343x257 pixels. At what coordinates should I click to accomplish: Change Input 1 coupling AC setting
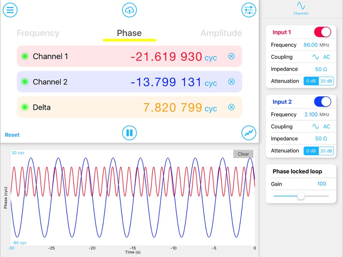(321, 57)
